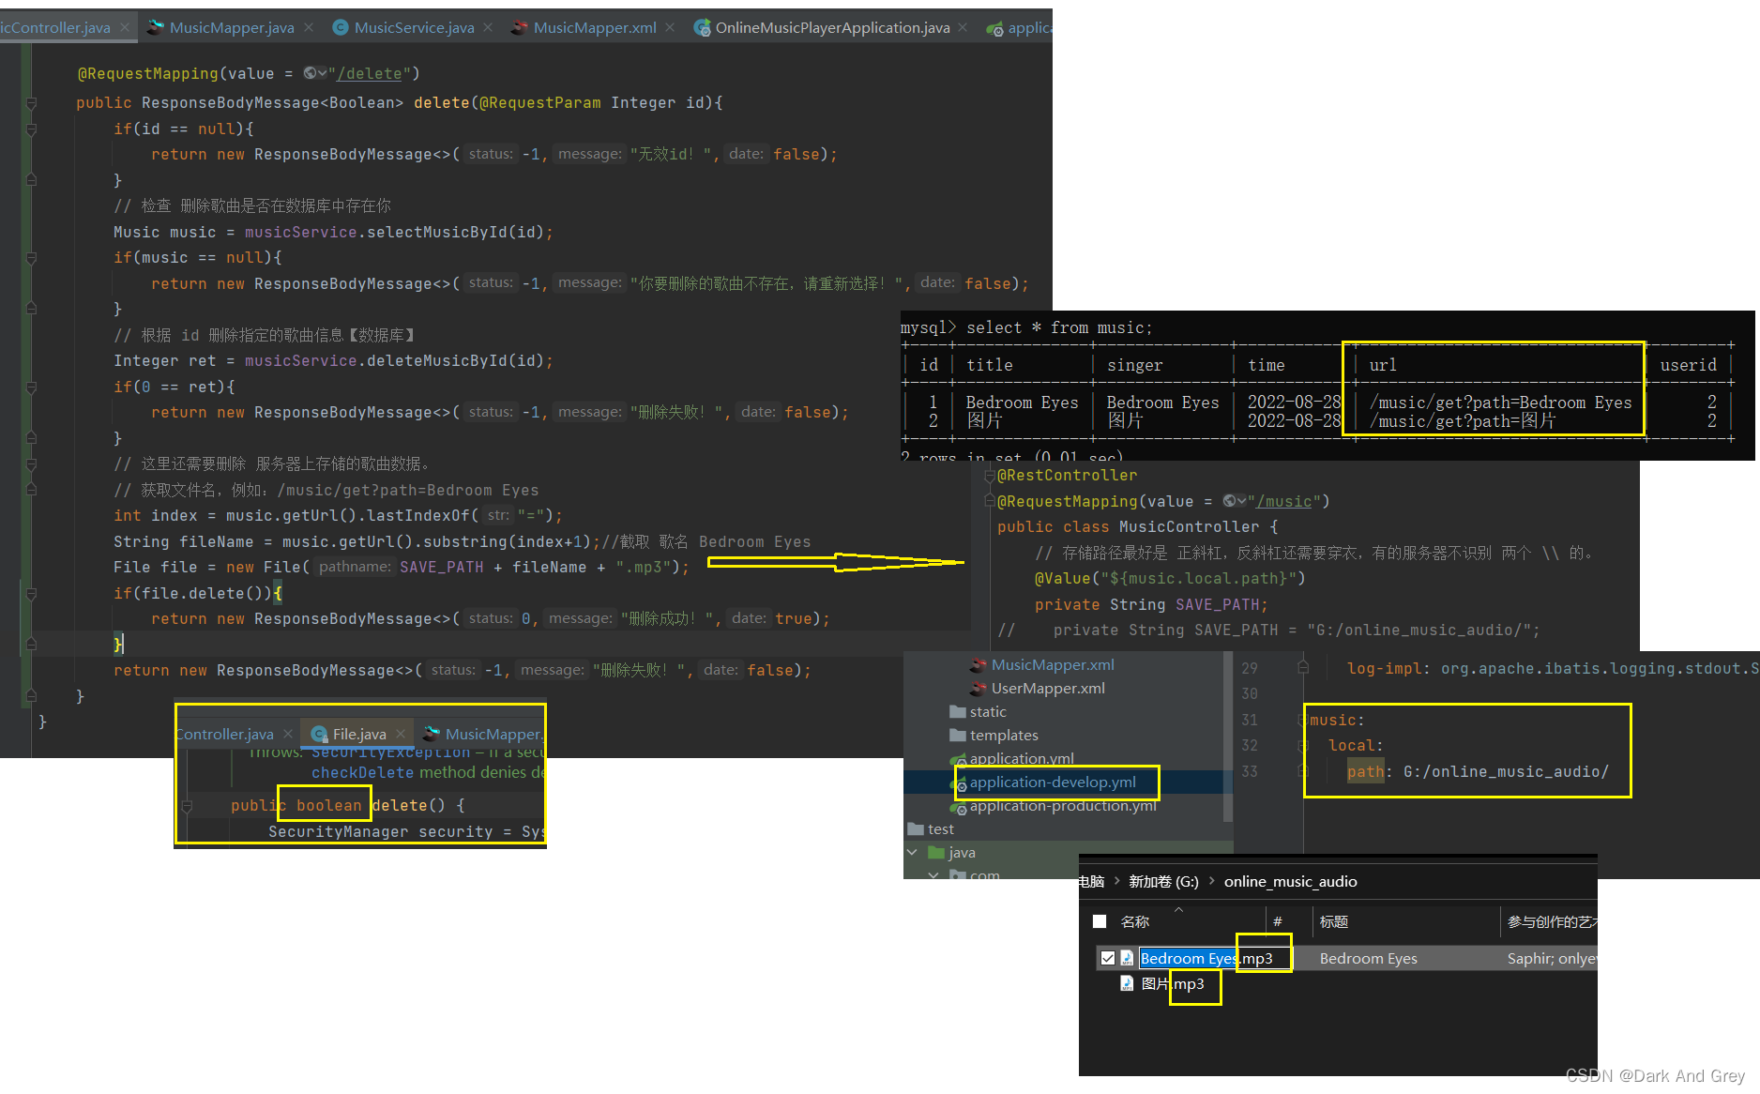The height and width of the screenshot is (1094, 1760).
Task: Open the OnlineMusicPlayerApplication.java tab
Action: click(x=831, y=27)
